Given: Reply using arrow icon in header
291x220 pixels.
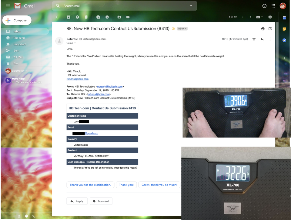Looking at the screenshot, I should click(262, 39).
